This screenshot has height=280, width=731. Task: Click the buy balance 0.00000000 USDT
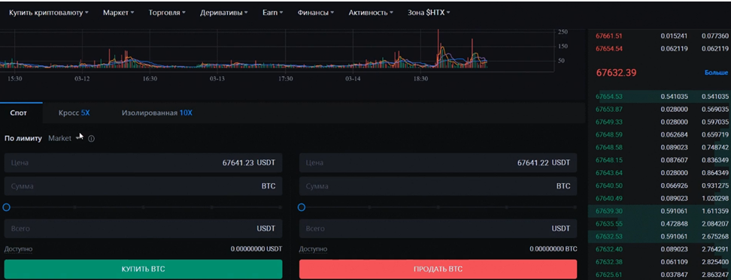tap(256, 249)
